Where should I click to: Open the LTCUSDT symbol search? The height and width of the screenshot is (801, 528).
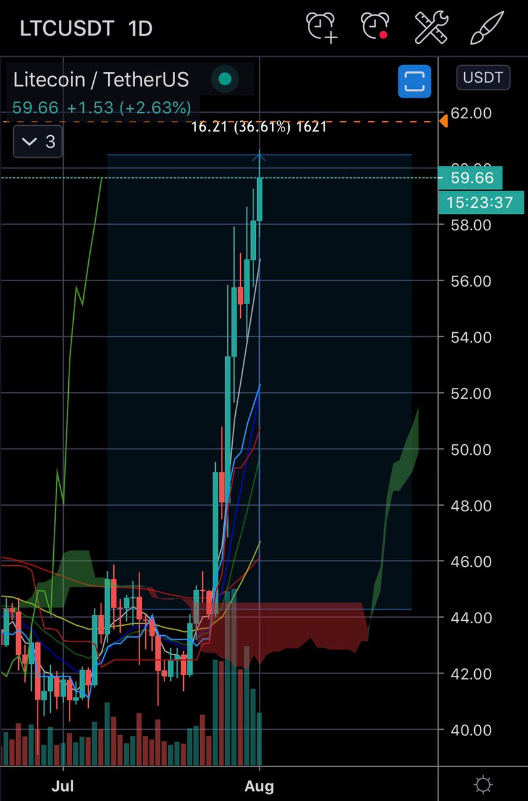point(68,29)
